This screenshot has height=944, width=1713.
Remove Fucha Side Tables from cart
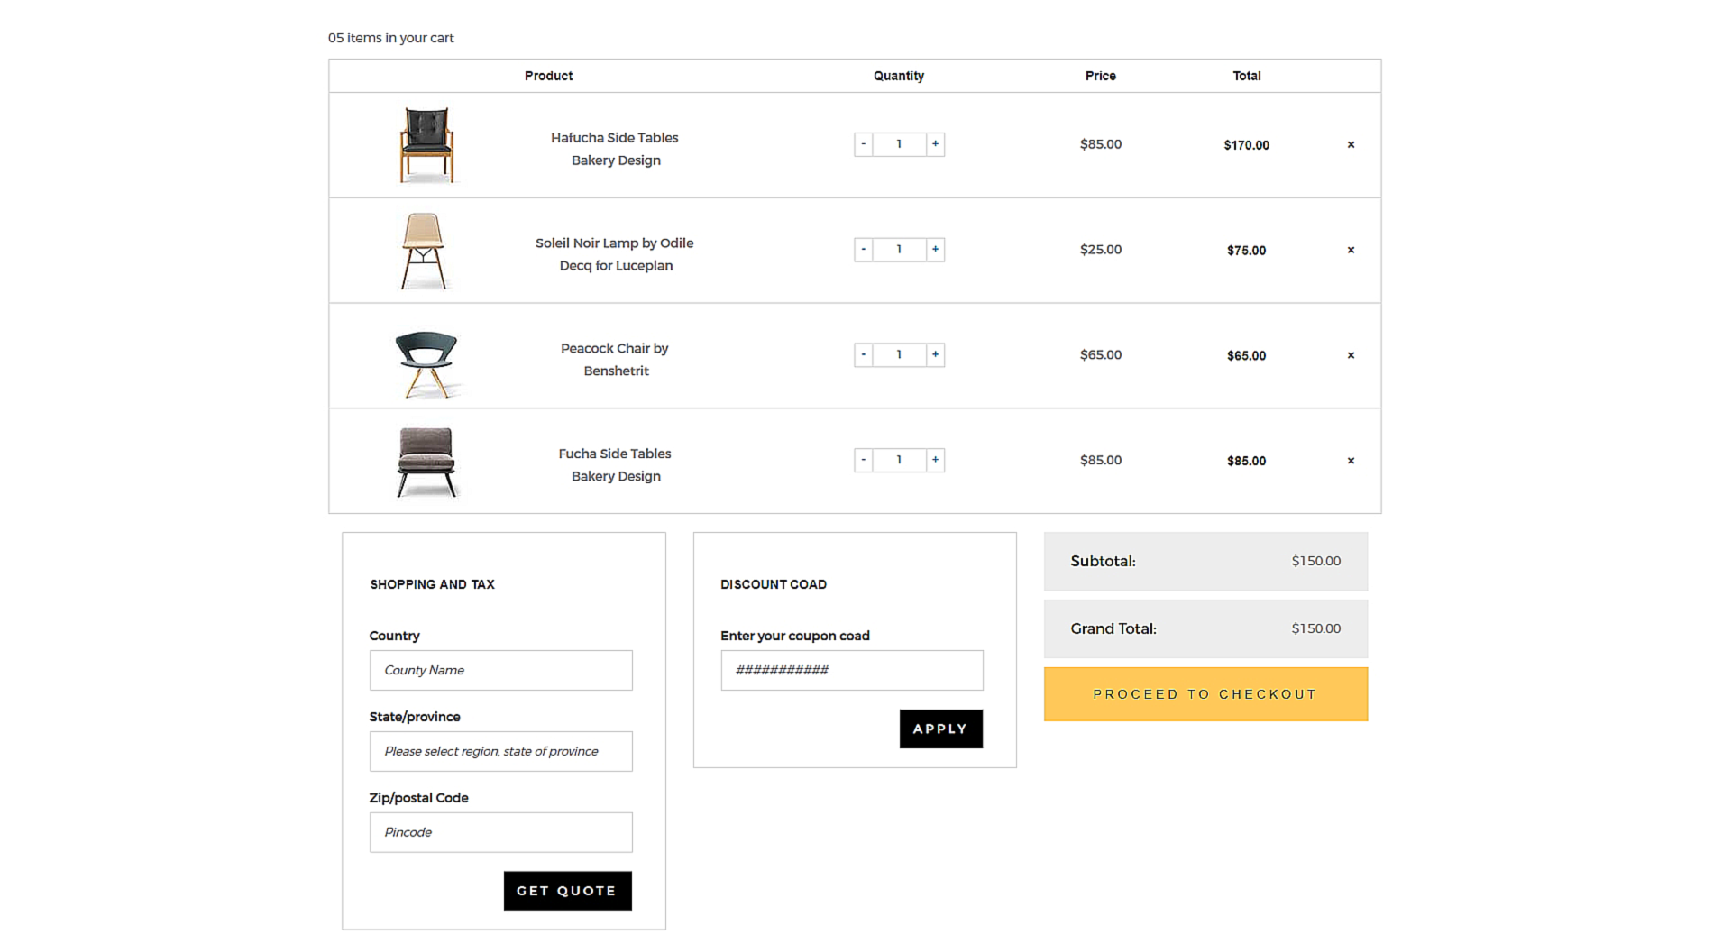(1351, 461)
